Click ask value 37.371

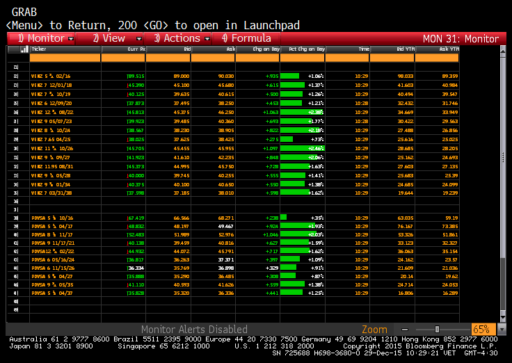(226, 260)
